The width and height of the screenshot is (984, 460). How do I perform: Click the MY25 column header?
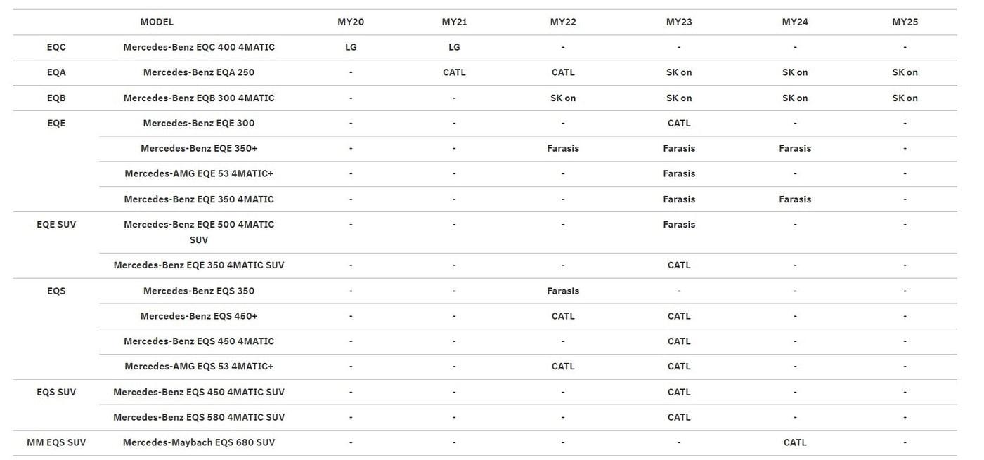(905, 22)
